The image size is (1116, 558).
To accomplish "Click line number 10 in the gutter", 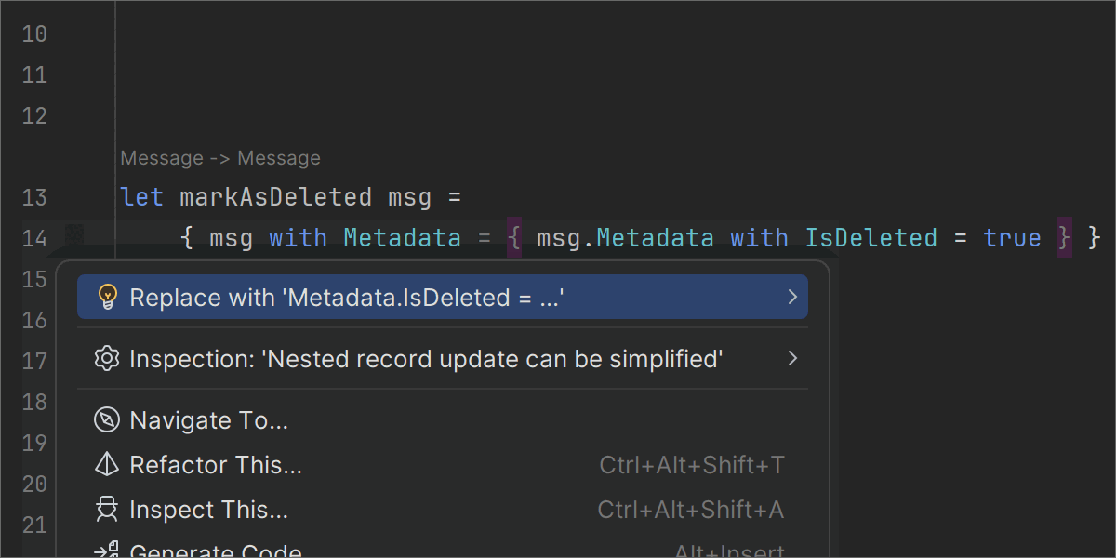I will [x=34, y=34].
